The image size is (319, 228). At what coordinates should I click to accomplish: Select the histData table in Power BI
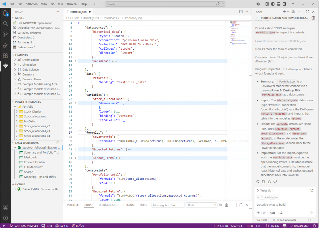pyautogui.click(x=29, y=121)
